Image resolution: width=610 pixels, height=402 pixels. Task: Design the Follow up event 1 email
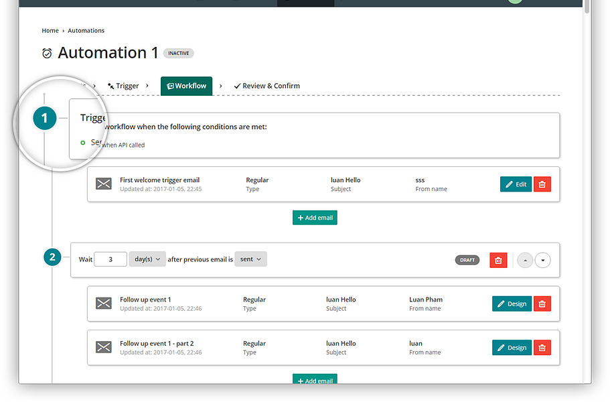coord(512,304)
